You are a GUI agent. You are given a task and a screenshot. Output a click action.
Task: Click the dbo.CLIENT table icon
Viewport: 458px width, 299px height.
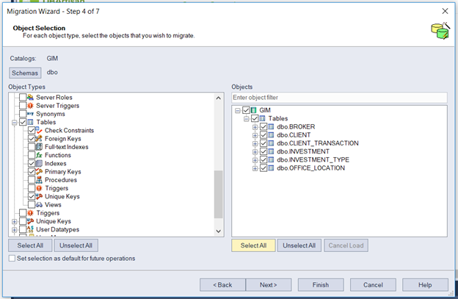[x=271, y=134]
